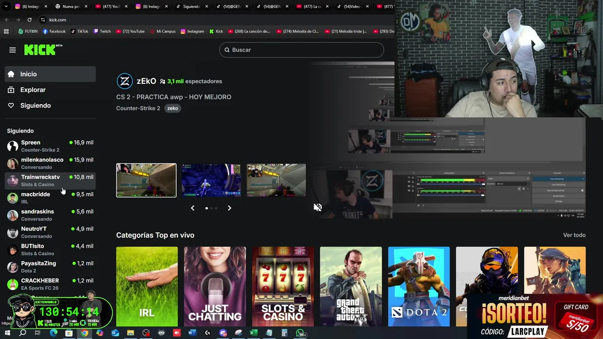Select second featured stream thumbnail
This screenshot has height=339, width=603.
pyautogui.click(x=211, y=180)
